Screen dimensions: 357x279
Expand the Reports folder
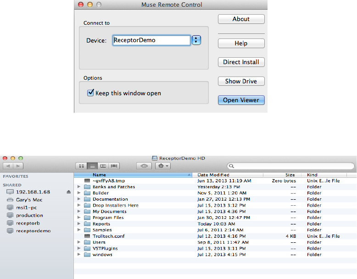(79, 224)
